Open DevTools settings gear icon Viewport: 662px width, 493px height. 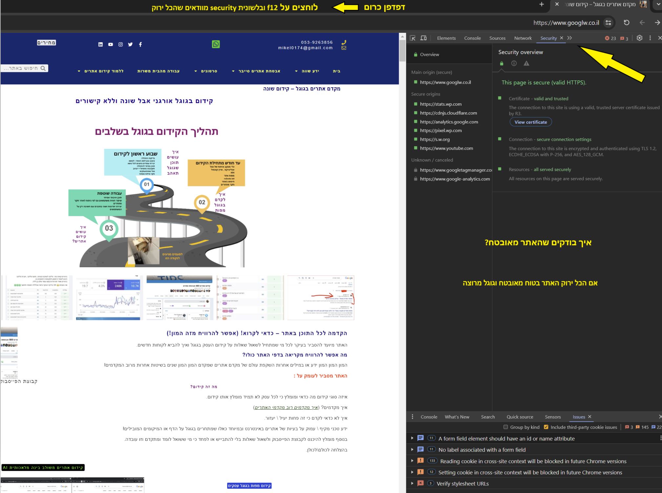[x=639, y=38]
